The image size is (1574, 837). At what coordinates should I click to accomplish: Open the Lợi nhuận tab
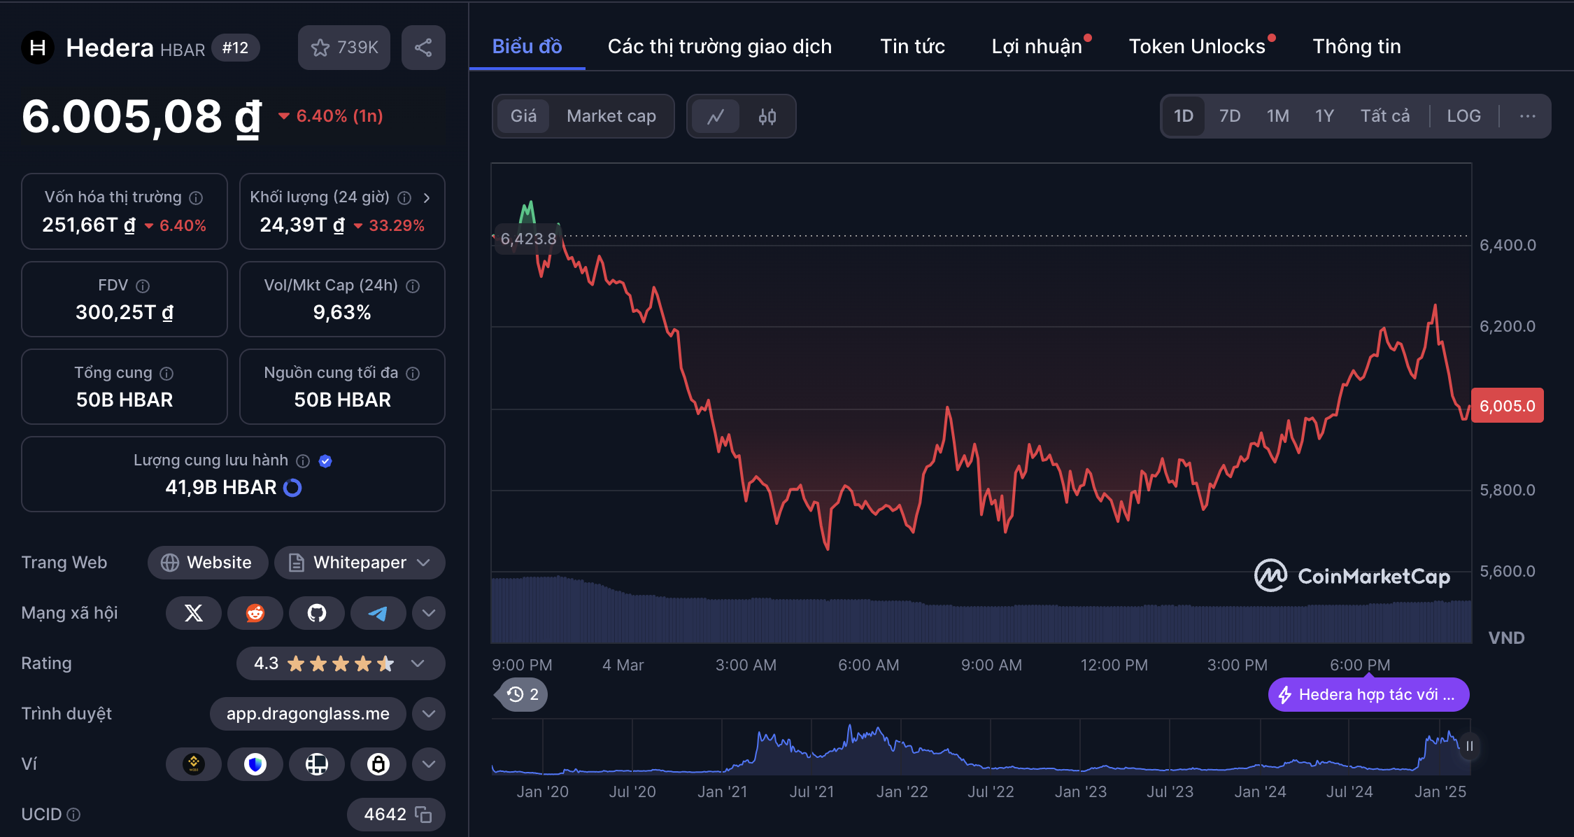pyautogui.click(x=1037, y=46)
